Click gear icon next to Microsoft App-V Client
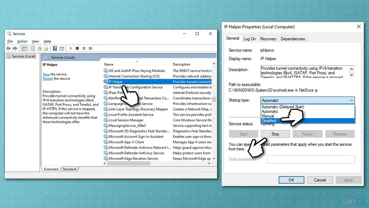Viewport: 369px width, 208px height. [x=106, y=142]
